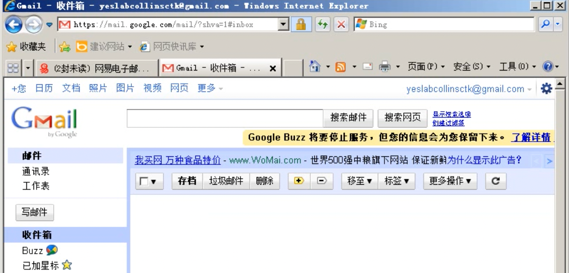This screenshot has width=569, height=273.
Task: Click the Gmail mail search field
Action: point(225,118)
